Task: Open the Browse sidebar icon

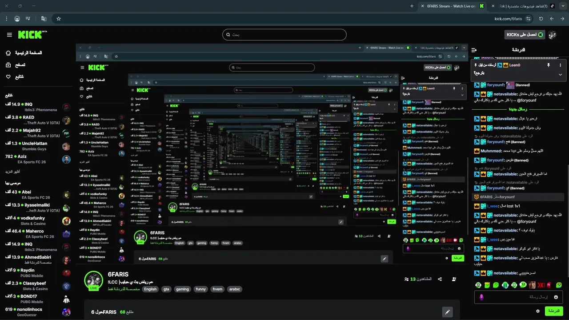Action: tap(8, 65)
